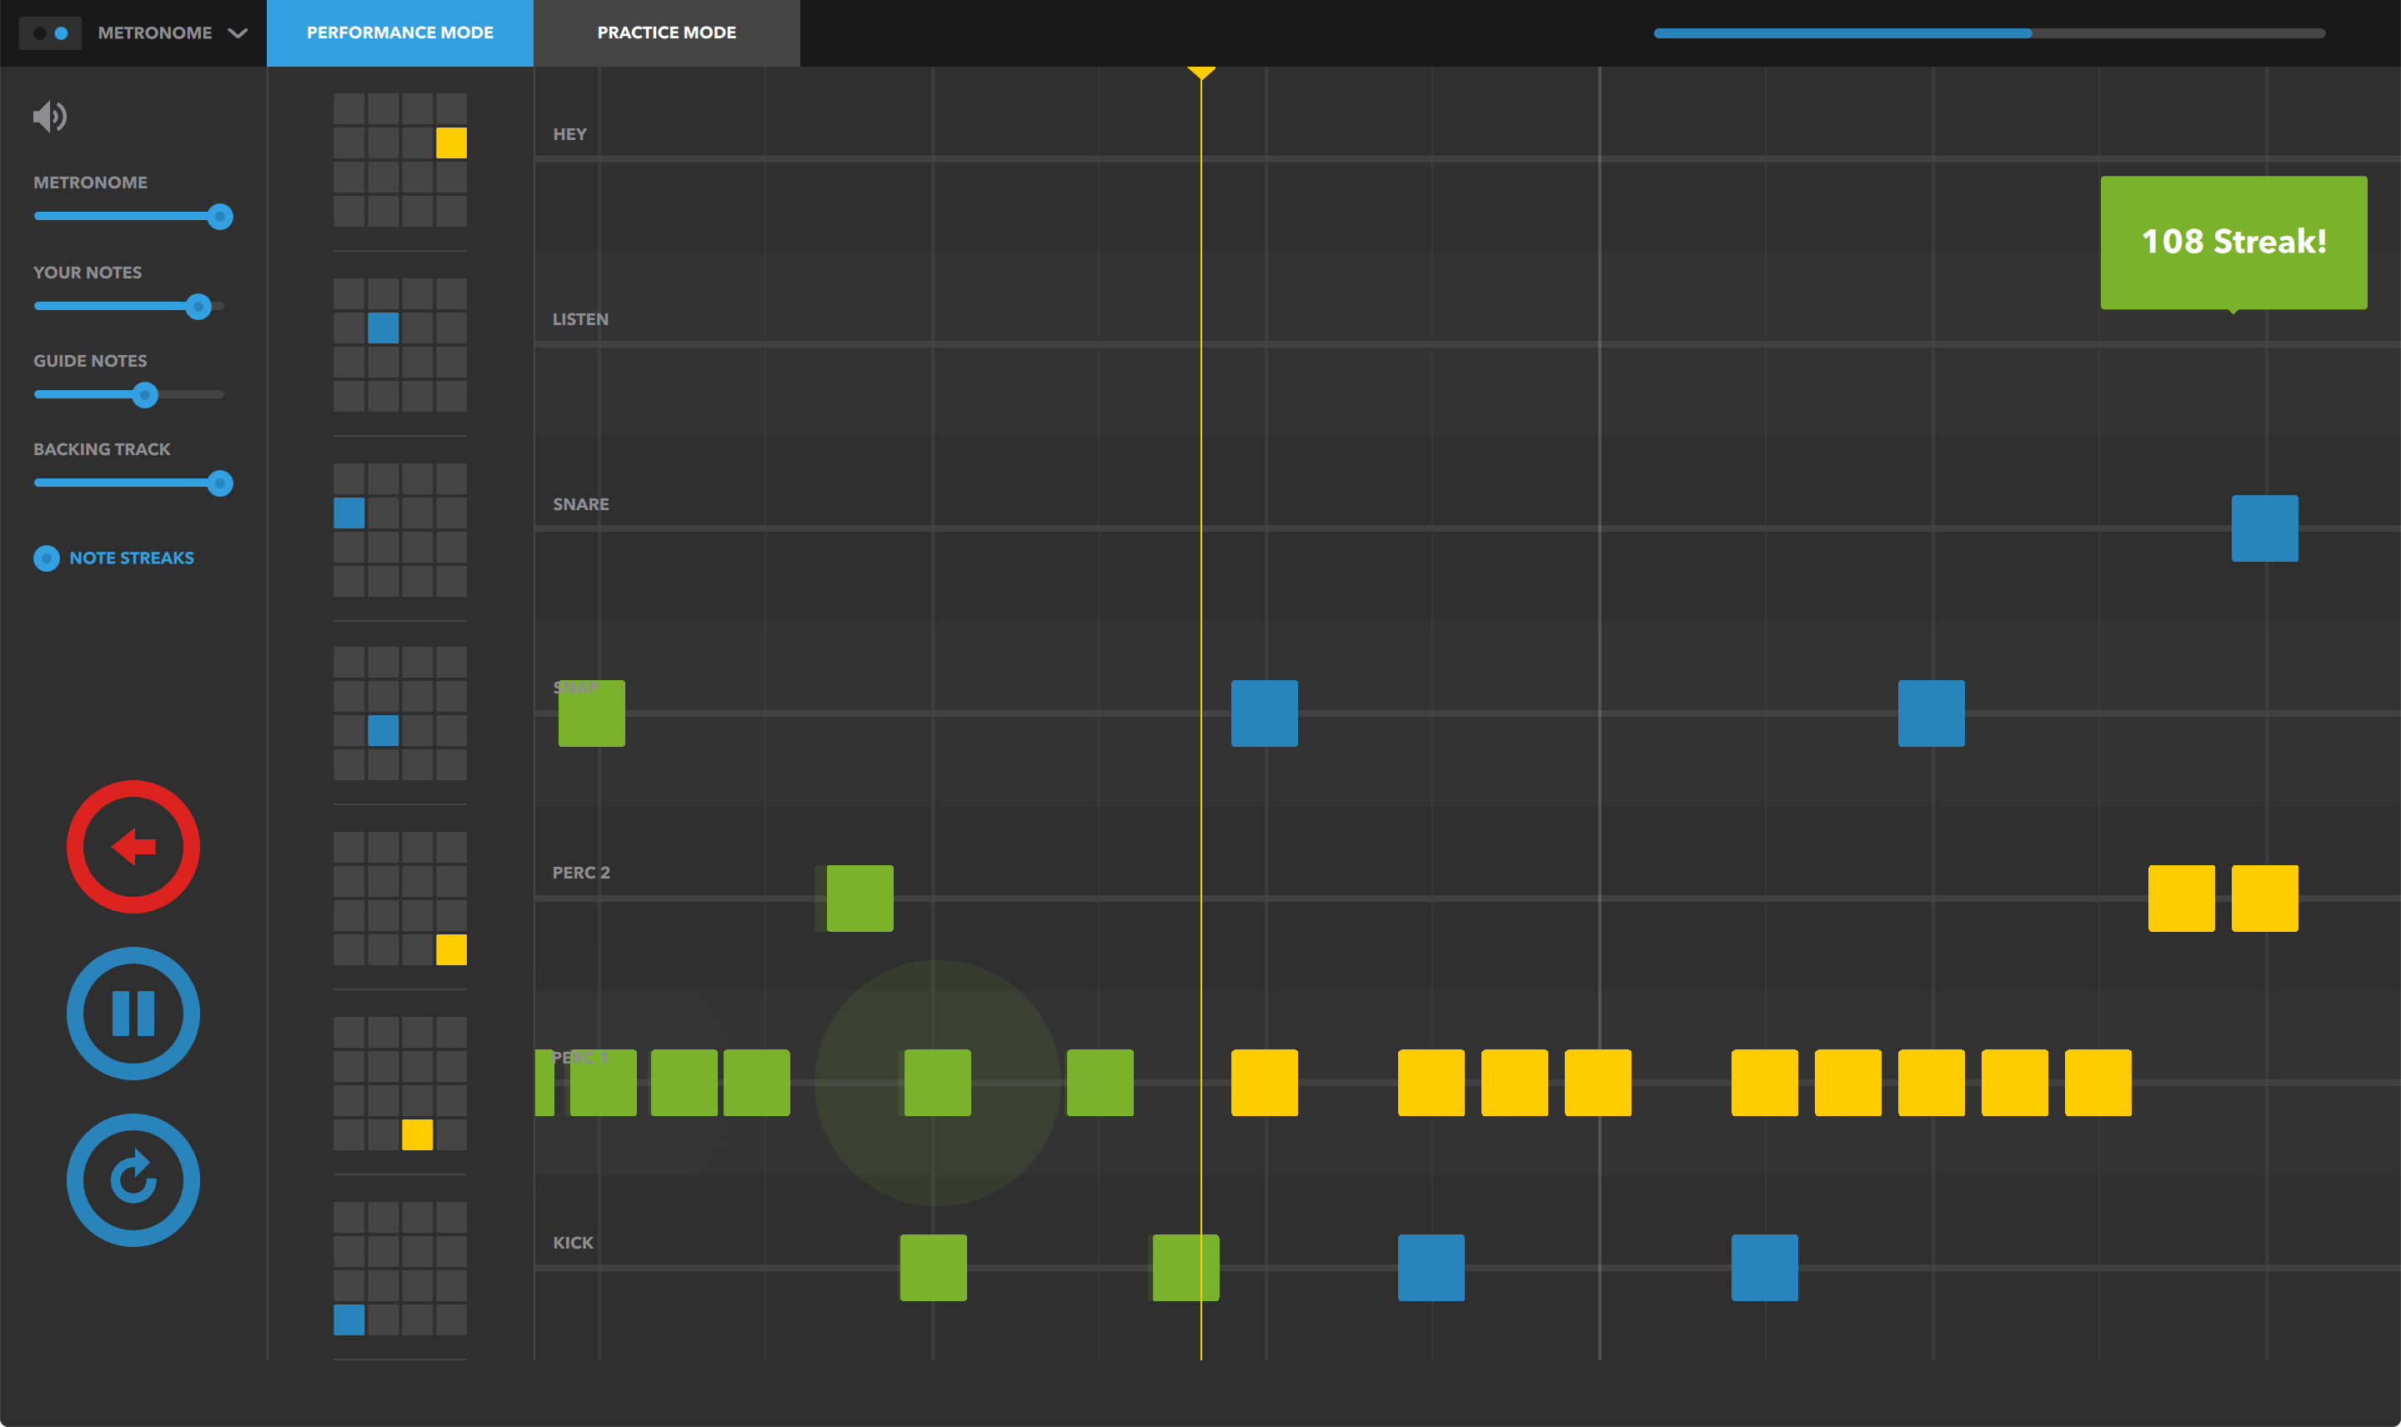The width and height of the screenshot is (2401, 1427).
Task: Click the Guide Notes slider handle
Action: [145, 394]
